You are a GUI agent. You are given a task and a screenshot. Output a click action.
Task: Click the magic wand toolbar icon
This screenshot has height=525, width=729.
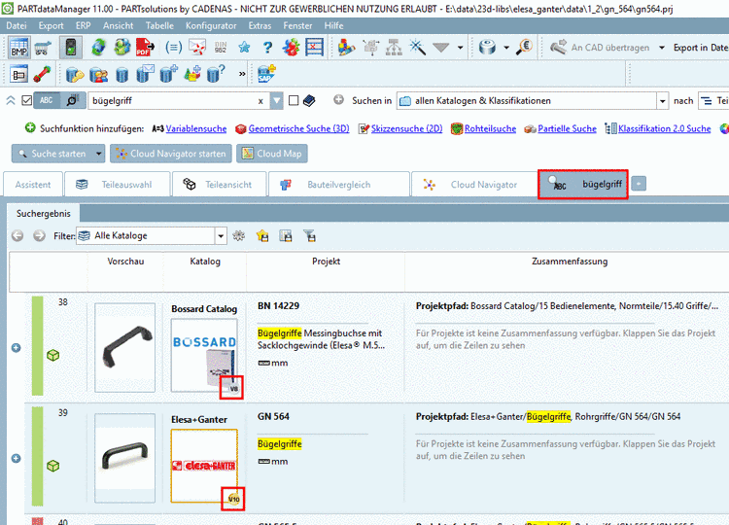point(417,48)
